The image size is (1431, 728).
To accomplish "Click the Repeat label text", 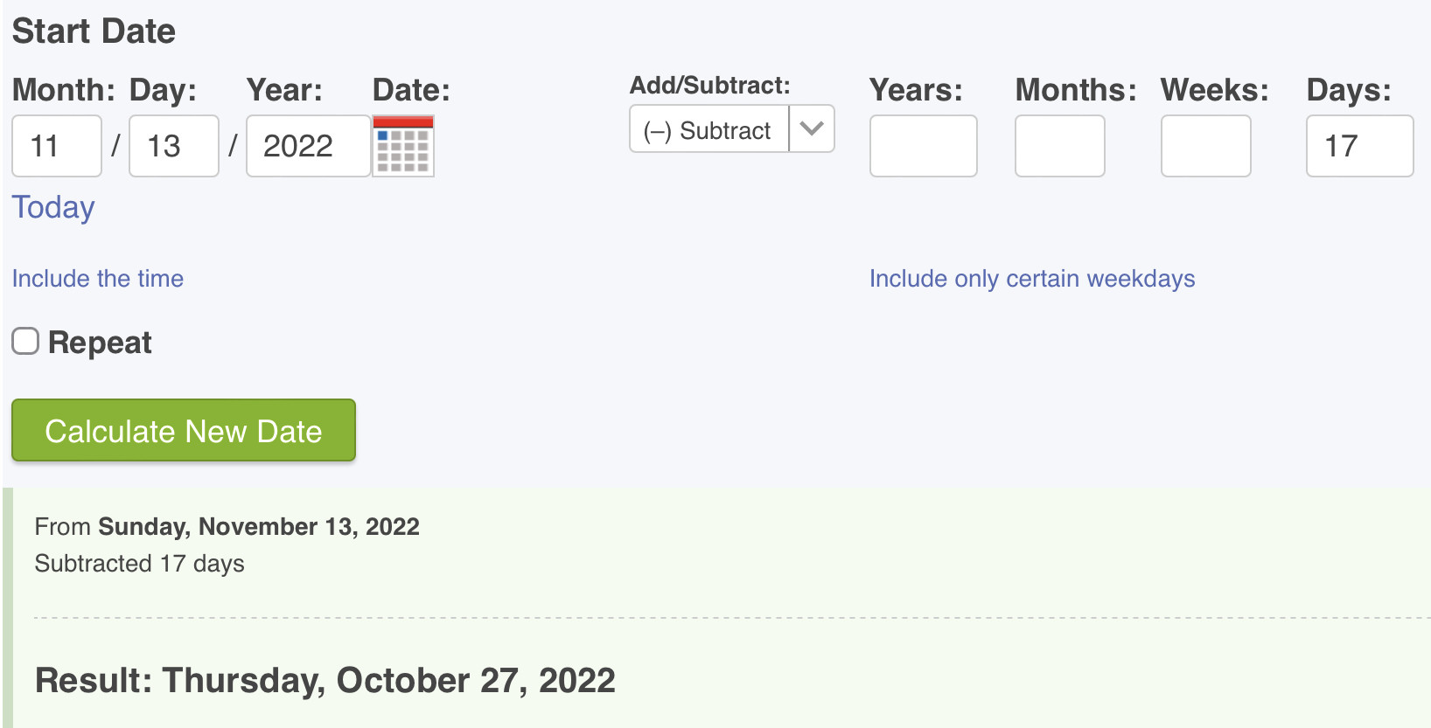I will (100, 343).
